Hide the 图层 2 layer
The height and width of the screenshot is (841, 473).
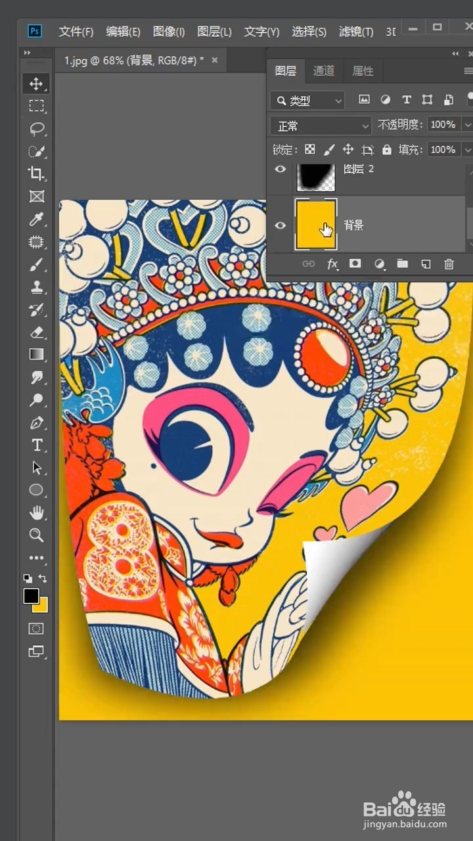click(281, 169)
